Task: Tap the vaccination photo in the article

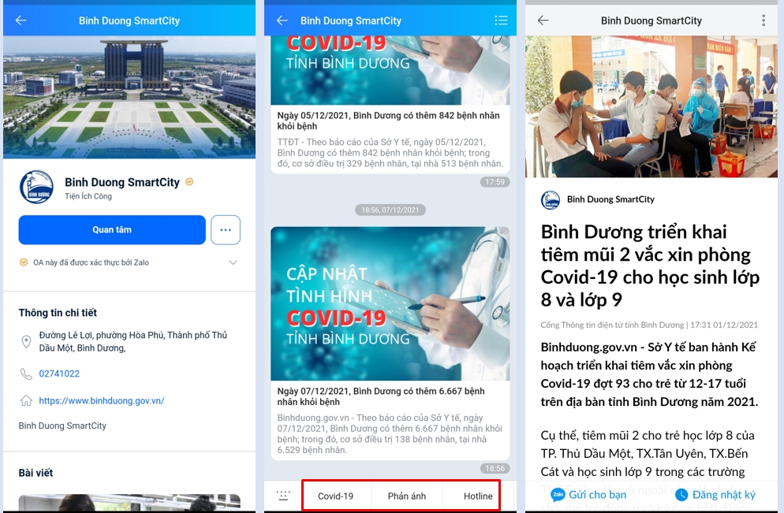Action: pos(651,106)
